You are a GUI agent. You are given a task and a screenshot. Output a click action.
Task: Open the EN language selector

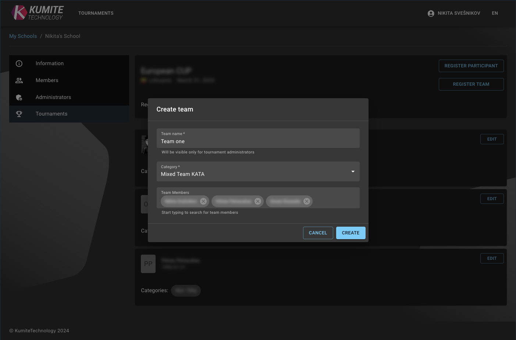(495, 13)
